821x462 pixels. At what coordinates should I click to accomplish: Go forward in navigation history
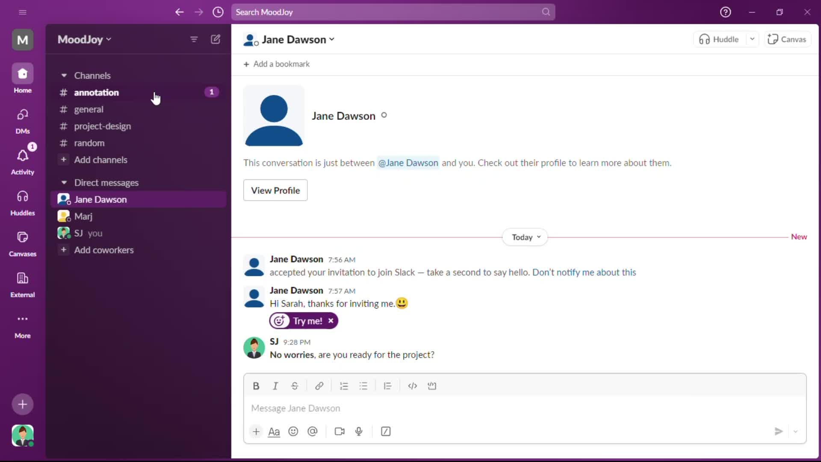click(199, 12)
